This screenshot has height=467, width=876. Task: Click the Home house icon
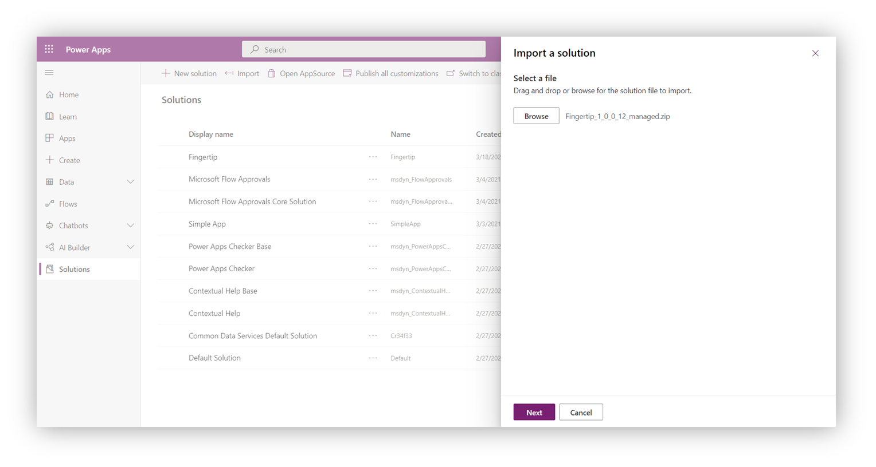[x=50, y=94]
